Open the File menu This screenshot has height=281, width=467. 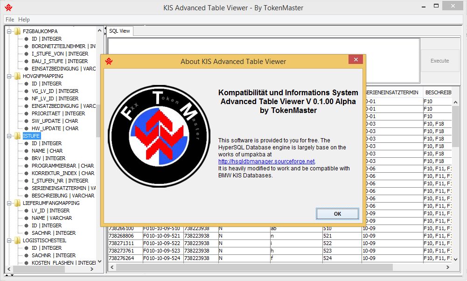coord(10,19)
